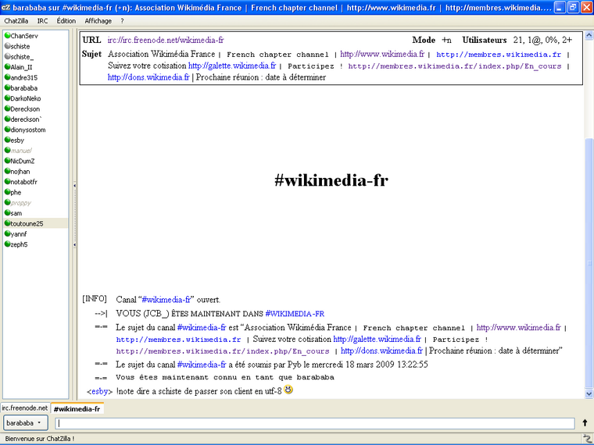Select user dionysostom in the list
594x445 pixels.
click(x=36, y=130)
